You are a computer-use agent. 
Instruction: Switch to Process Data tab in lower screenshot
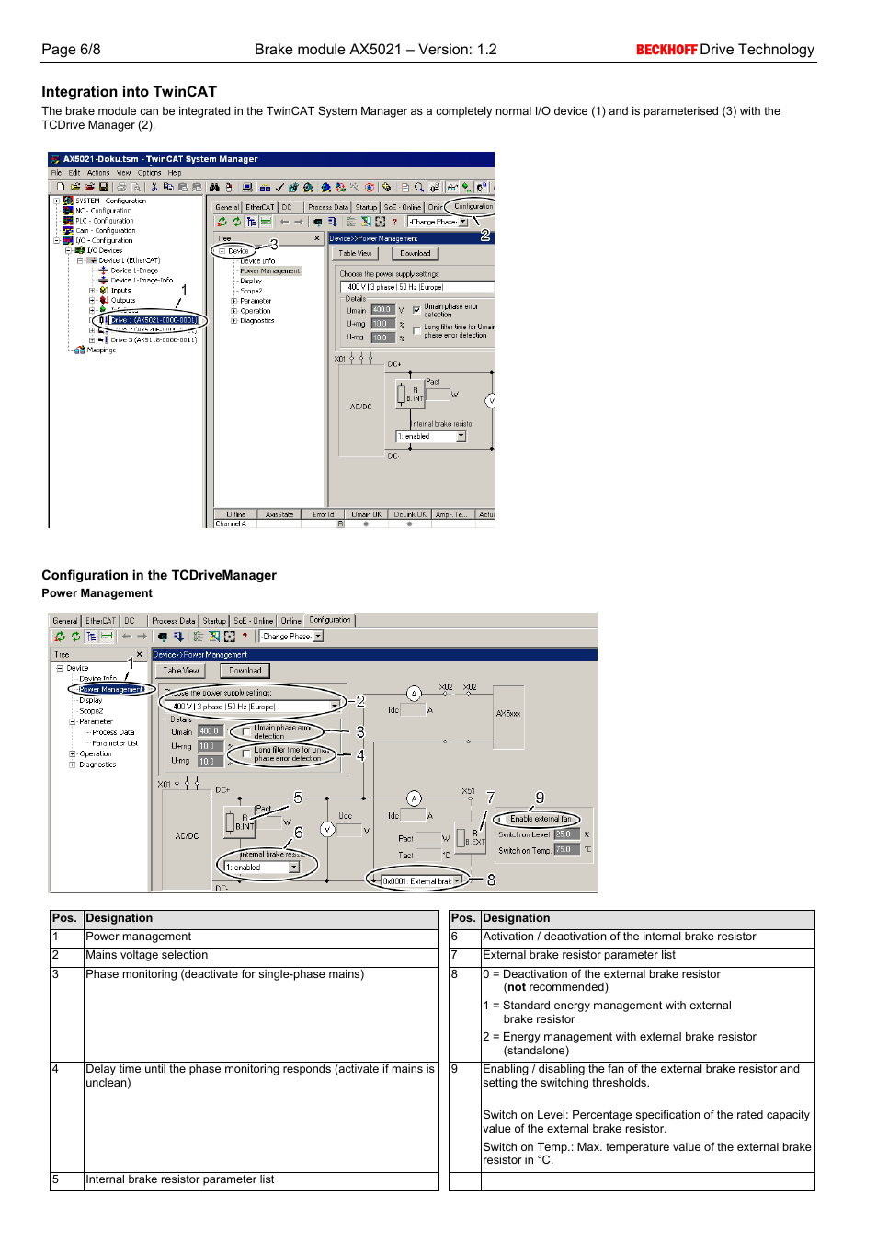[x=174, y=621]
